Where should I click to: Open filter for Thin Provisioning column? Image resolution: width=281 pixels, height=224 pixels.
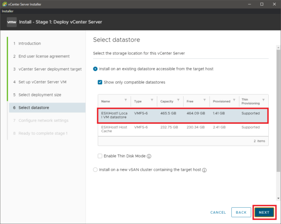coord(263,100)
